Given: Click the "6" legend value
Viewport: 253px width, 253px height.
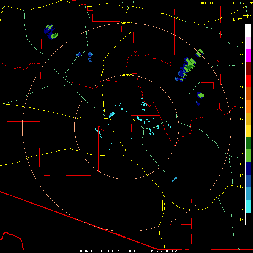Looking at the screenshot, I should [x=242, y=197].
